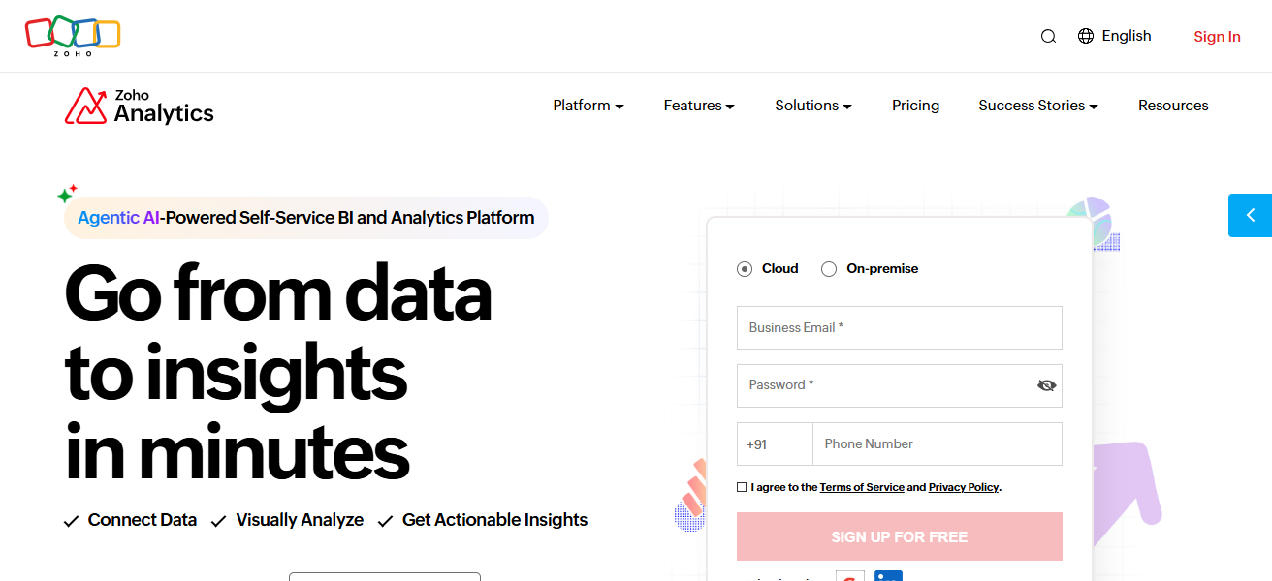Click the globe language icon

(x=1085, y=35)
